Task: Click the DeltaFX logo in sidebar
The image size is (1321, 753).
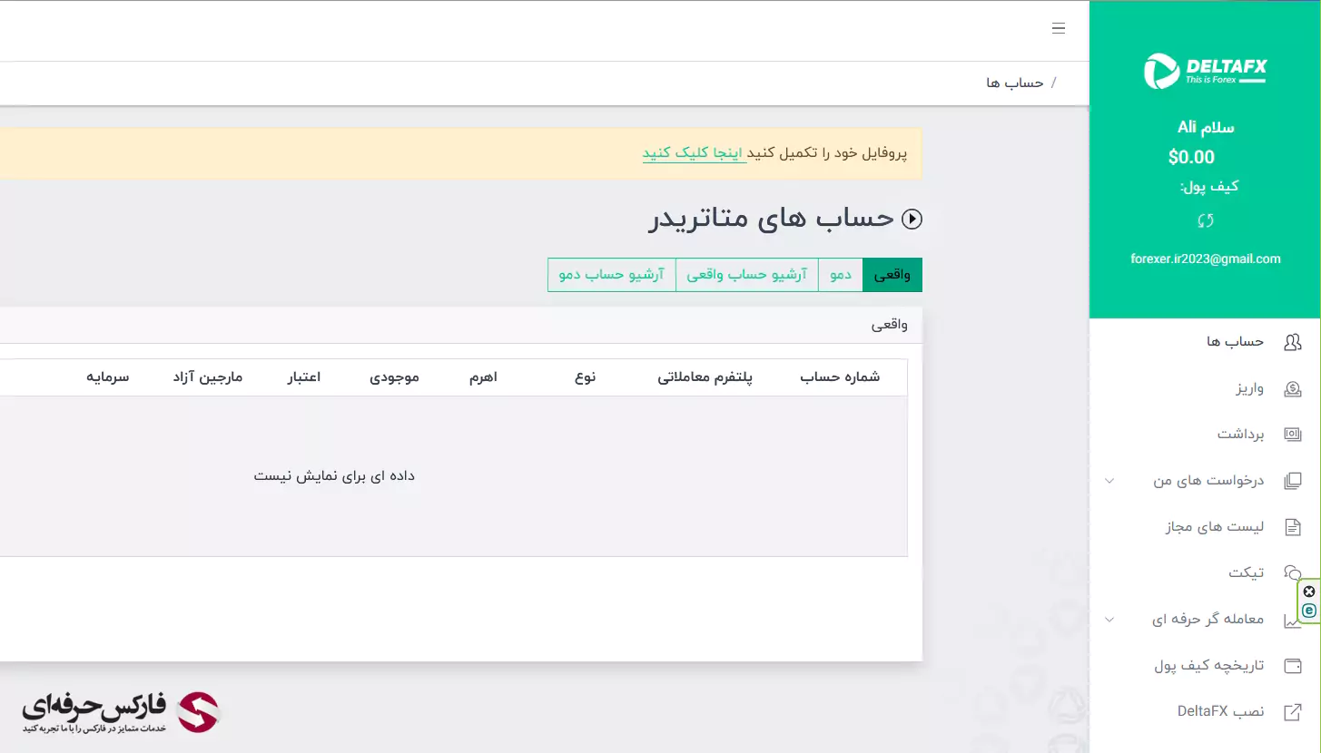Action: 1205,71
